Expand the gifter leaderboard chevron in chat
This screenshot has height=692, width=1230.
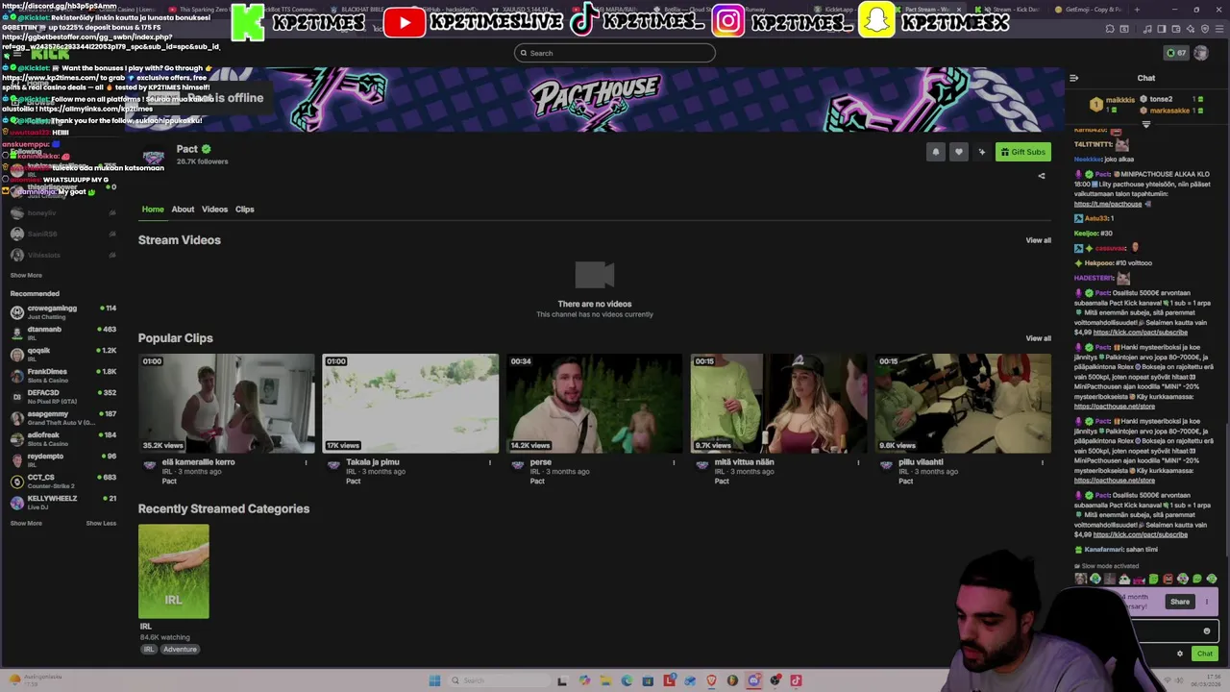1145,124
